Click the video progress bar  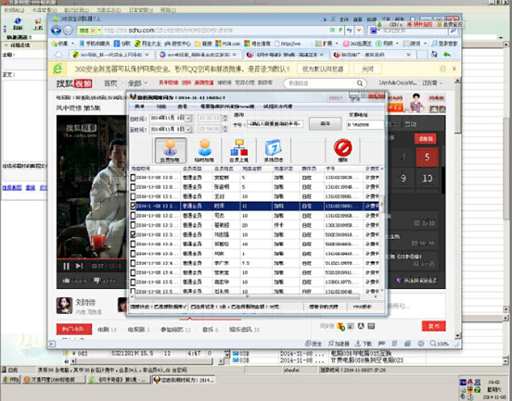(x=91, y=259)
